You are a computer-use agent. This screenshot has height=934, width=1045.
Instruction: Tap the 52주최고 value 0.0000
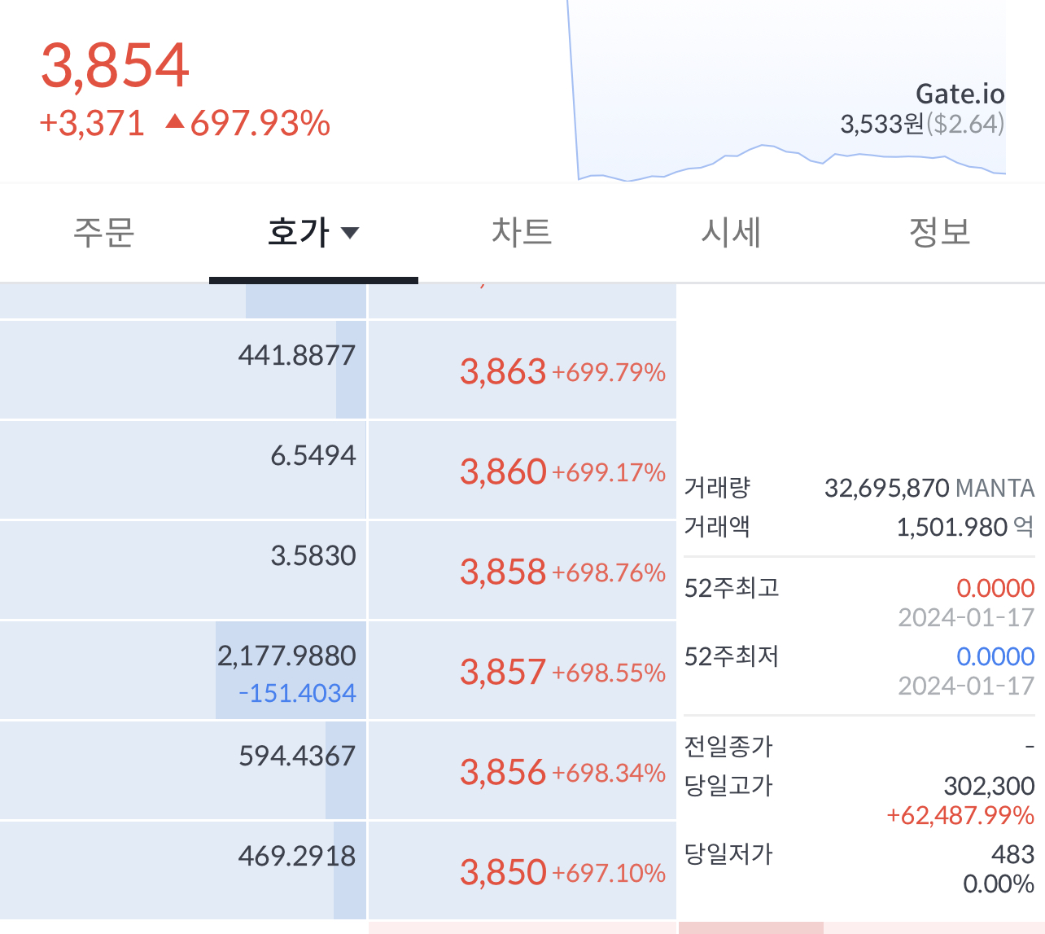point(995,588)
